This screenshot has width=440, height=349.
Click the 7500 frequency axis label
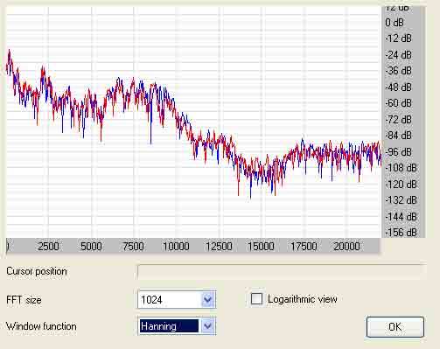click(133, 247)
